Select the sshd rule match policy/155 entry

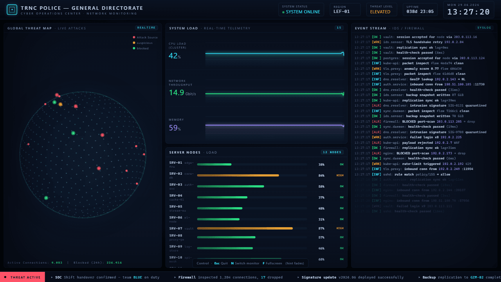coord(402,174)
